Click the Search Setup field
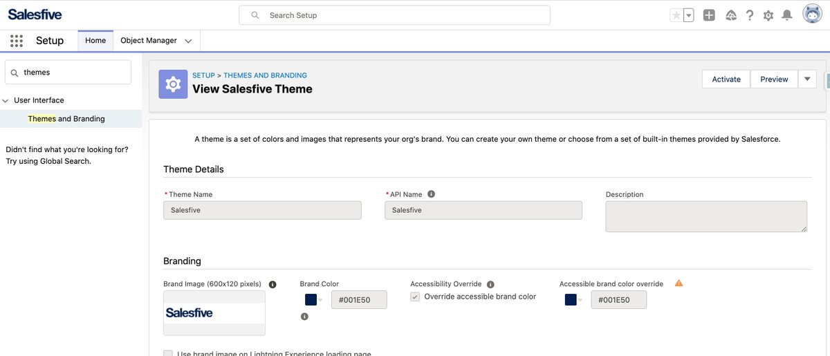The width and height of the screenshot is (830, 356). click(x=394, y=15)
